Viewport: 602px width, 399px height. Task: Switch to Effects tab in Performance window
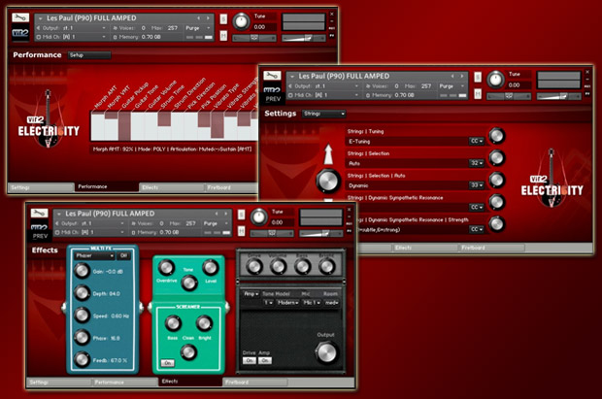point(172,187)
